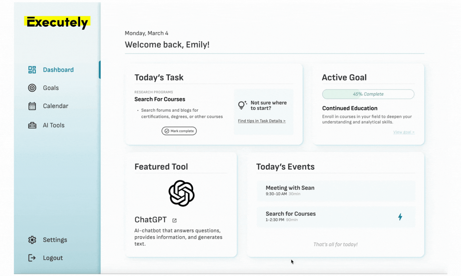This screenshot has height=276, width=461.
Task: Click the ChatGPT tool title
Action: pyautogui.click(x=151, y=220)
